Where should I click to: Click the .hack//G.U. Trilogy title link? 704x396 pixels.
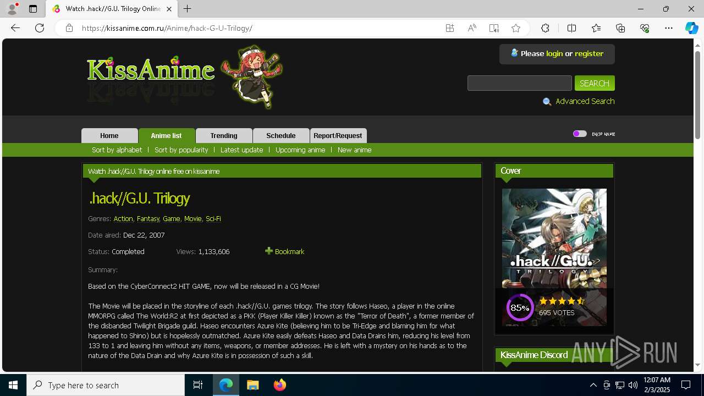(139, 198)
